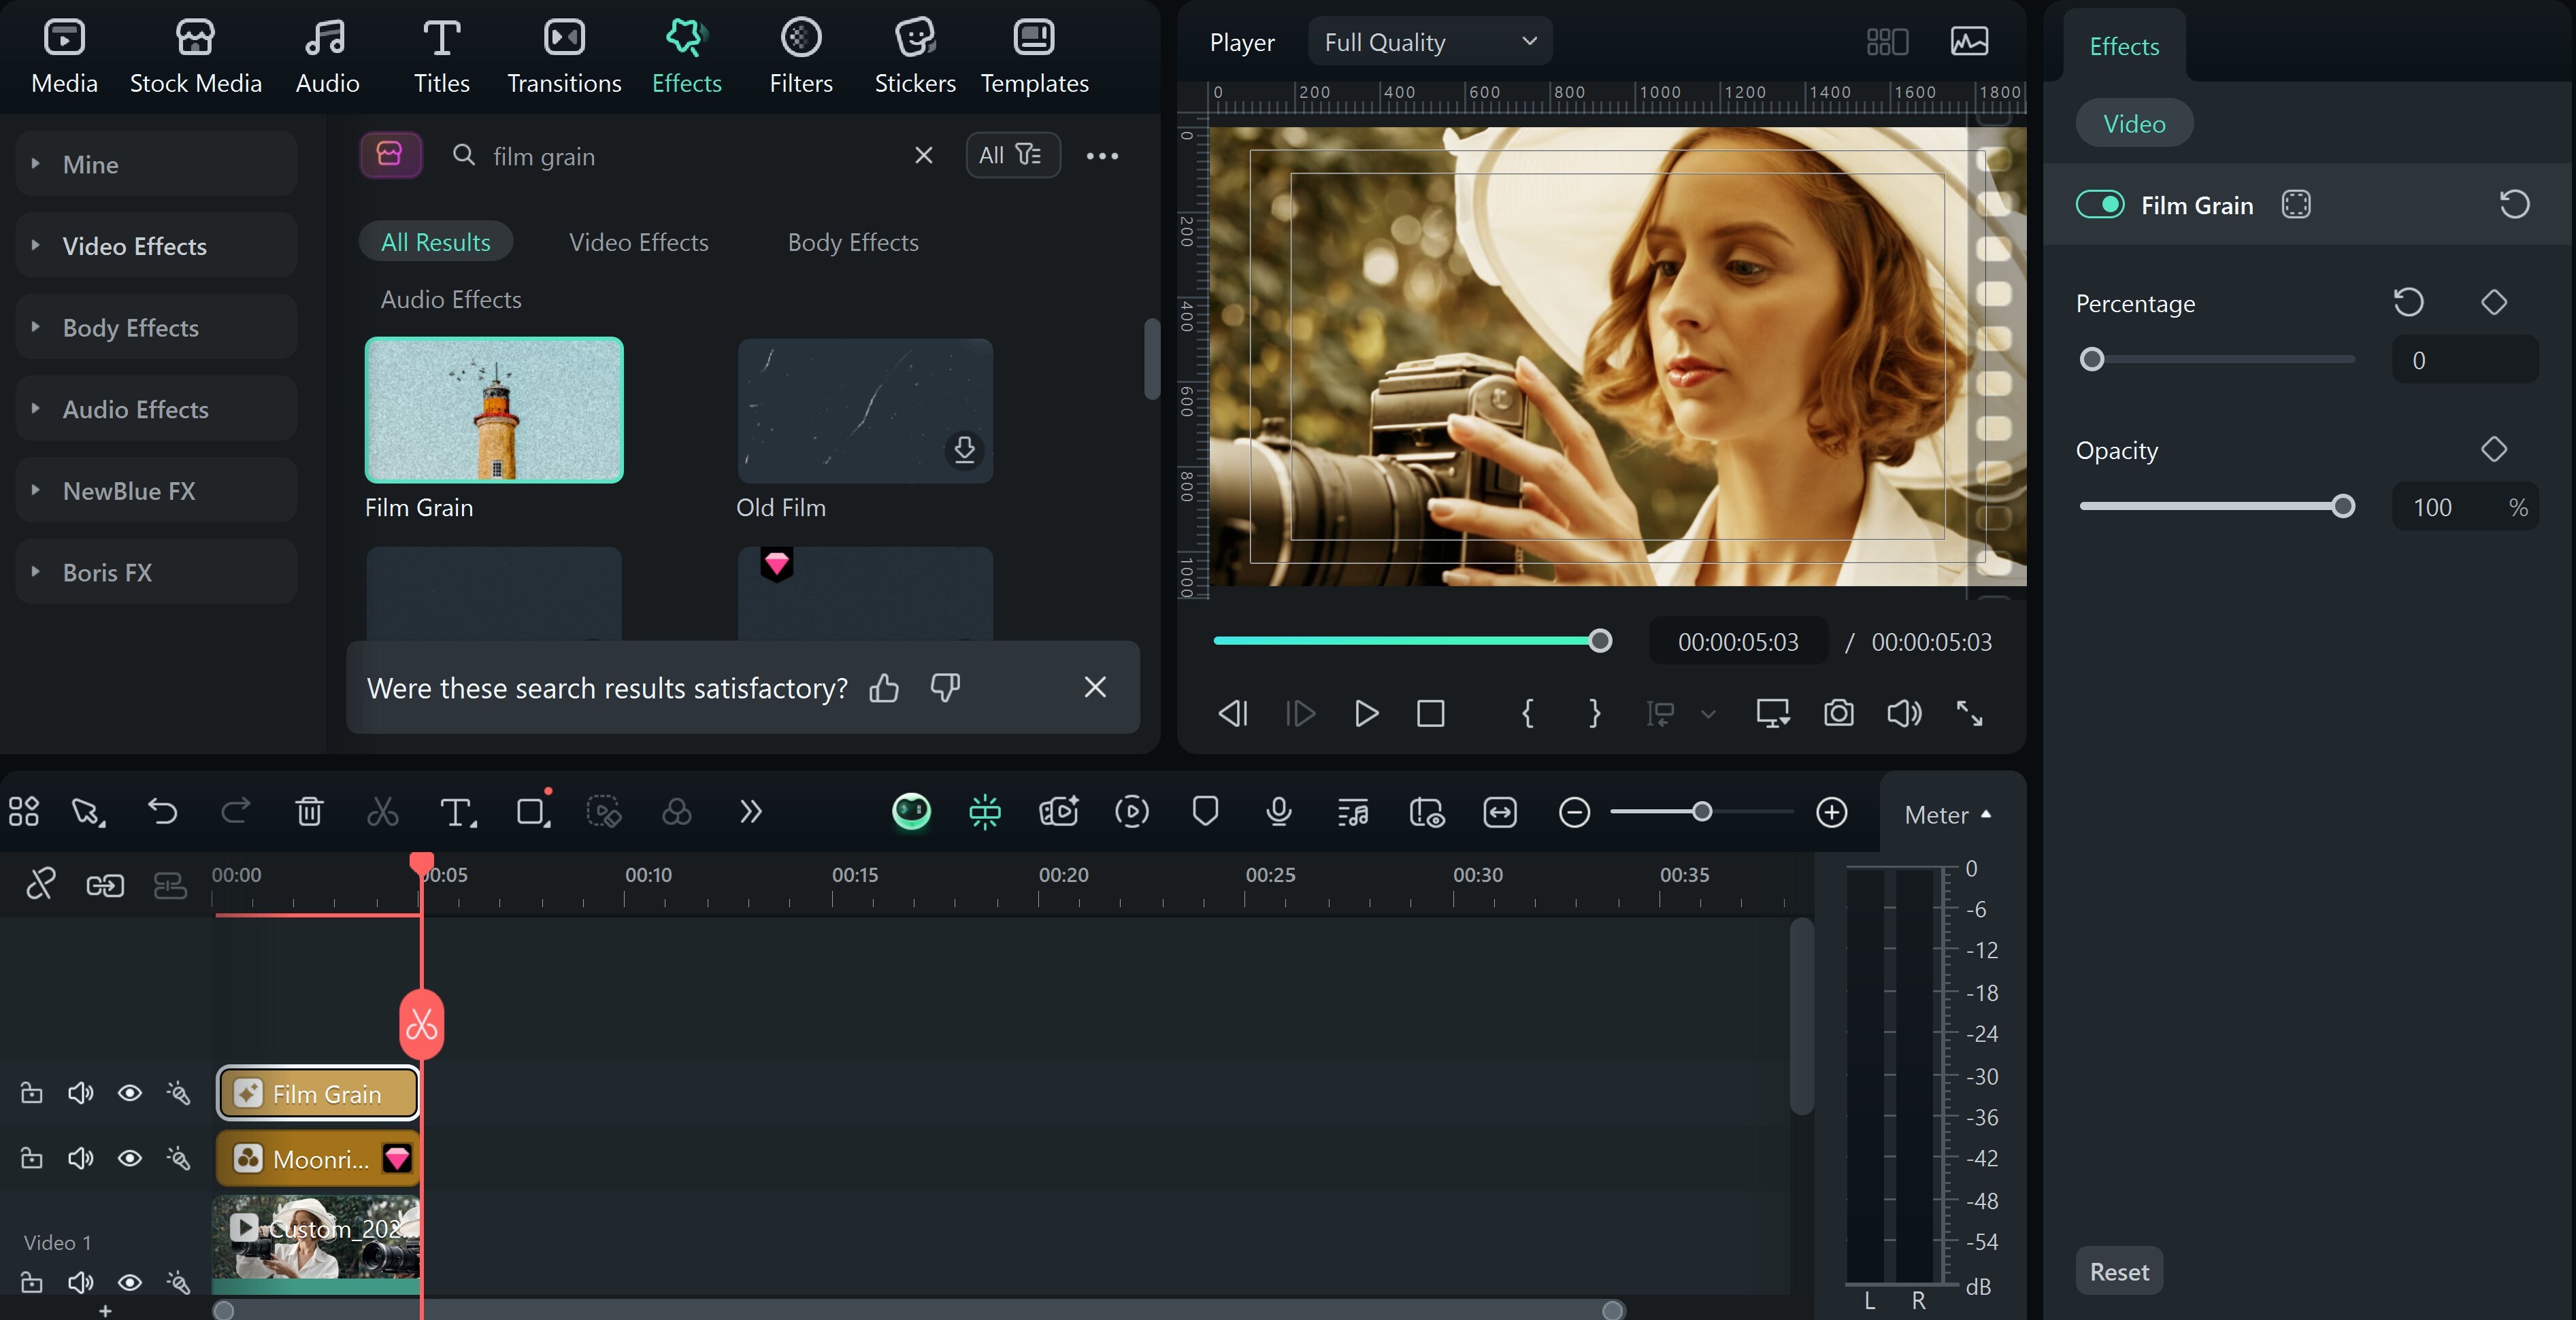The height and width of the screenshot is (1320, 2576).
Task: Adjust the Percentage slider handle
Action: (x=2091, y=358)
